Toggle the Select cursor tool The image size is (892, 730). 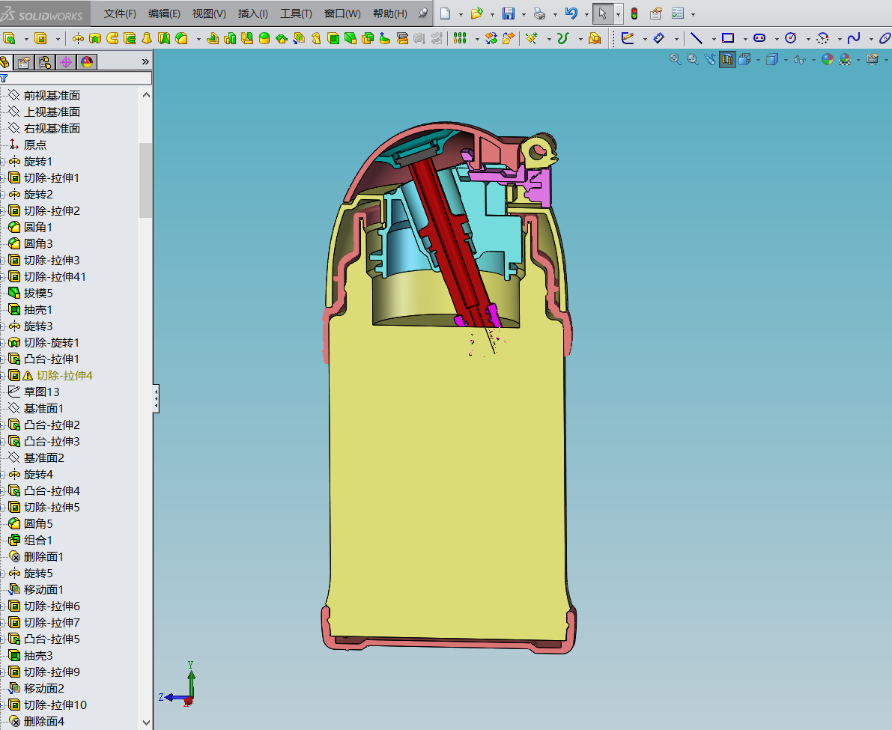click(x=603, y=13)
